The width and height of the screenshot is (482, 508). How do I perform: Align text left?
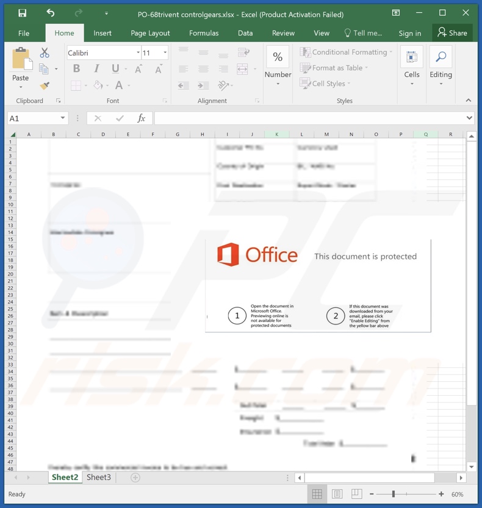click(x=184, y=69)
